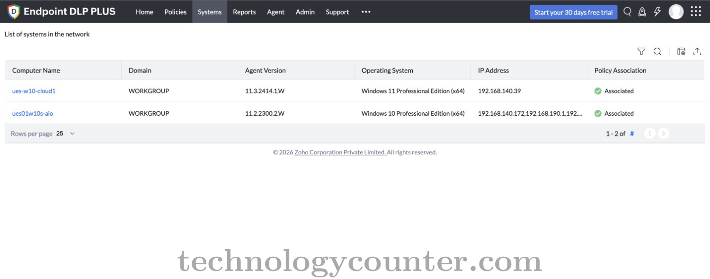Click Windows 10 Professional Edition (x64) cell
This screenshot has width=710, height=279.
click(413, 113)
